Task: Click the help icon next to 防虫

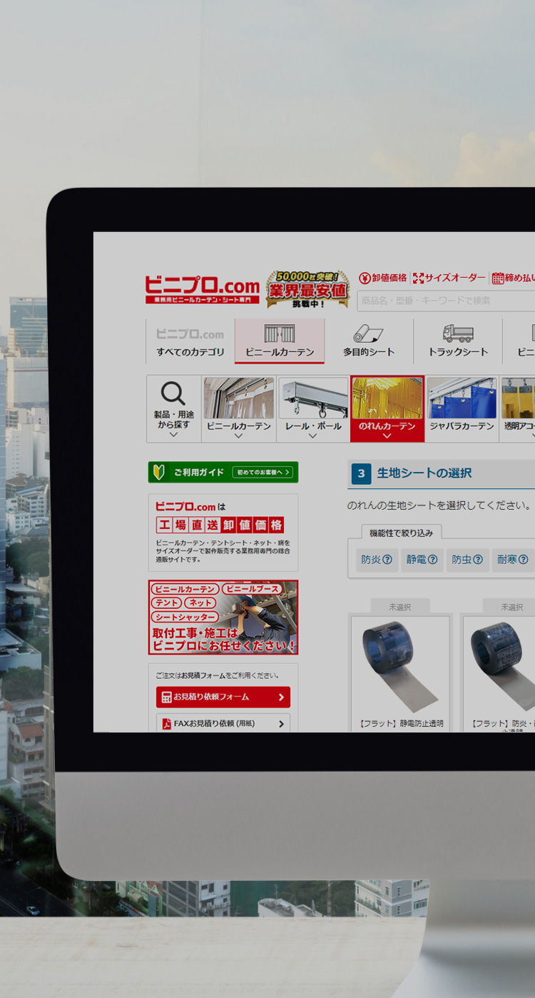Action: click(478, 560)
